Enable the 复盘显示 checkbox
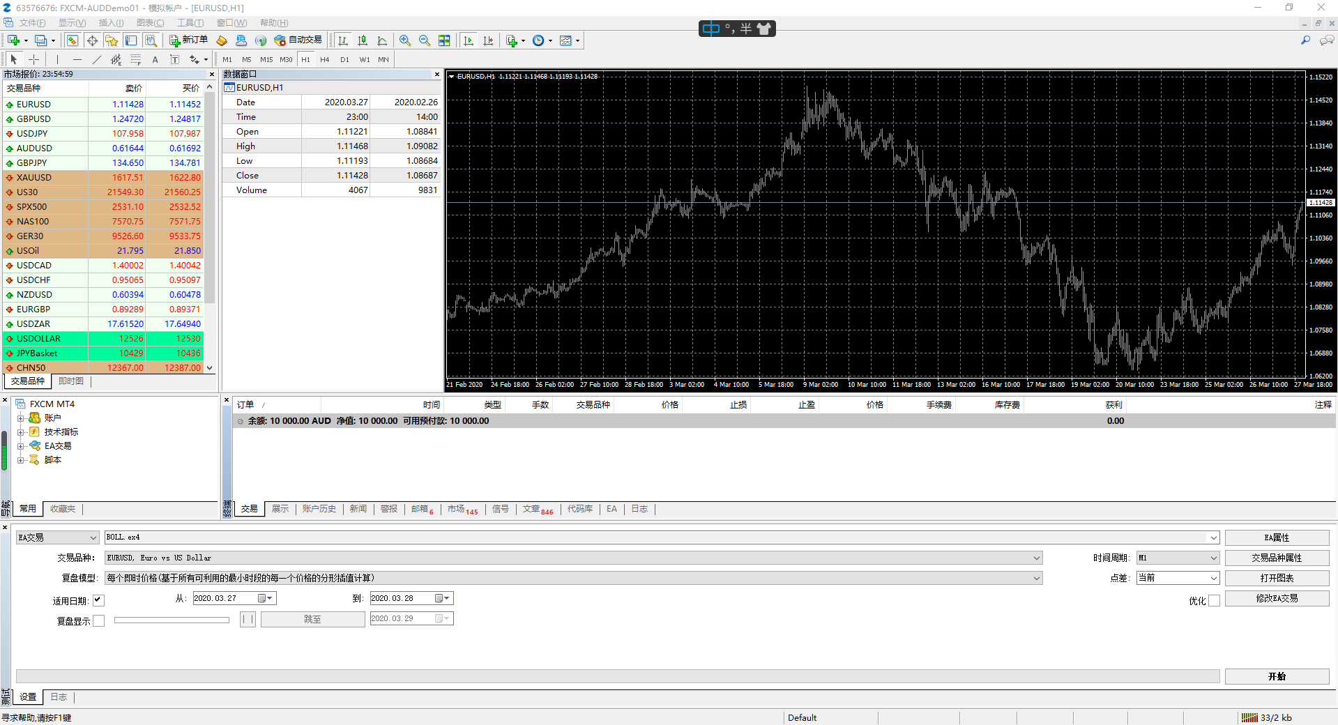1338x725 pixels. point(99,620)
